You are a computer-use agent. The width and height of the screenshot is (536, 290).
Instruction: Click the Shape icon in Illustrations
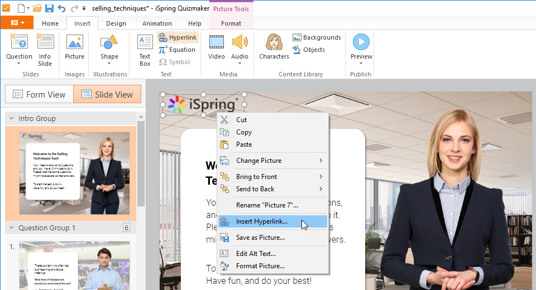(109, 42)
